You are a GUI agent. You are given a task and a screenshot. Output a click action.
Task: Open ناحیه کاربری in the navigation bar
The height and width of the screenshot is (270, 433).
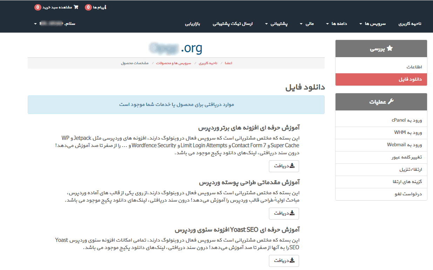pyautogui.click(x=410, y=24)
